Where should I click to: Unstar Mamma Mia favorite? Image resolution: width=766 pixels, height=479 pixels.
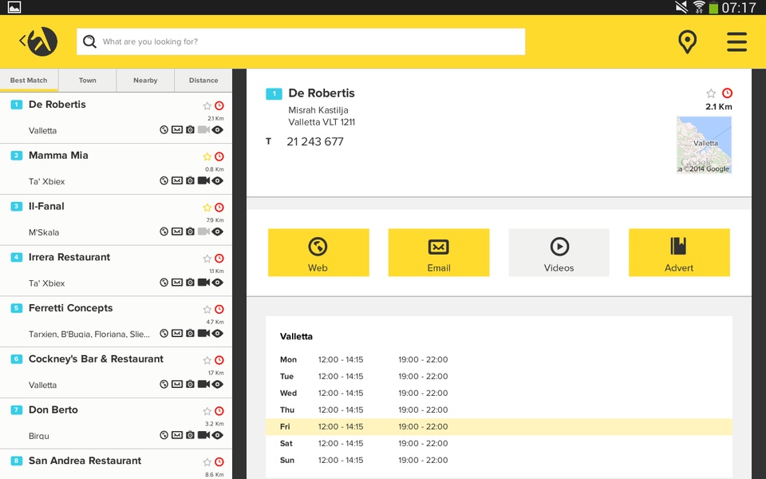[207, 156]
